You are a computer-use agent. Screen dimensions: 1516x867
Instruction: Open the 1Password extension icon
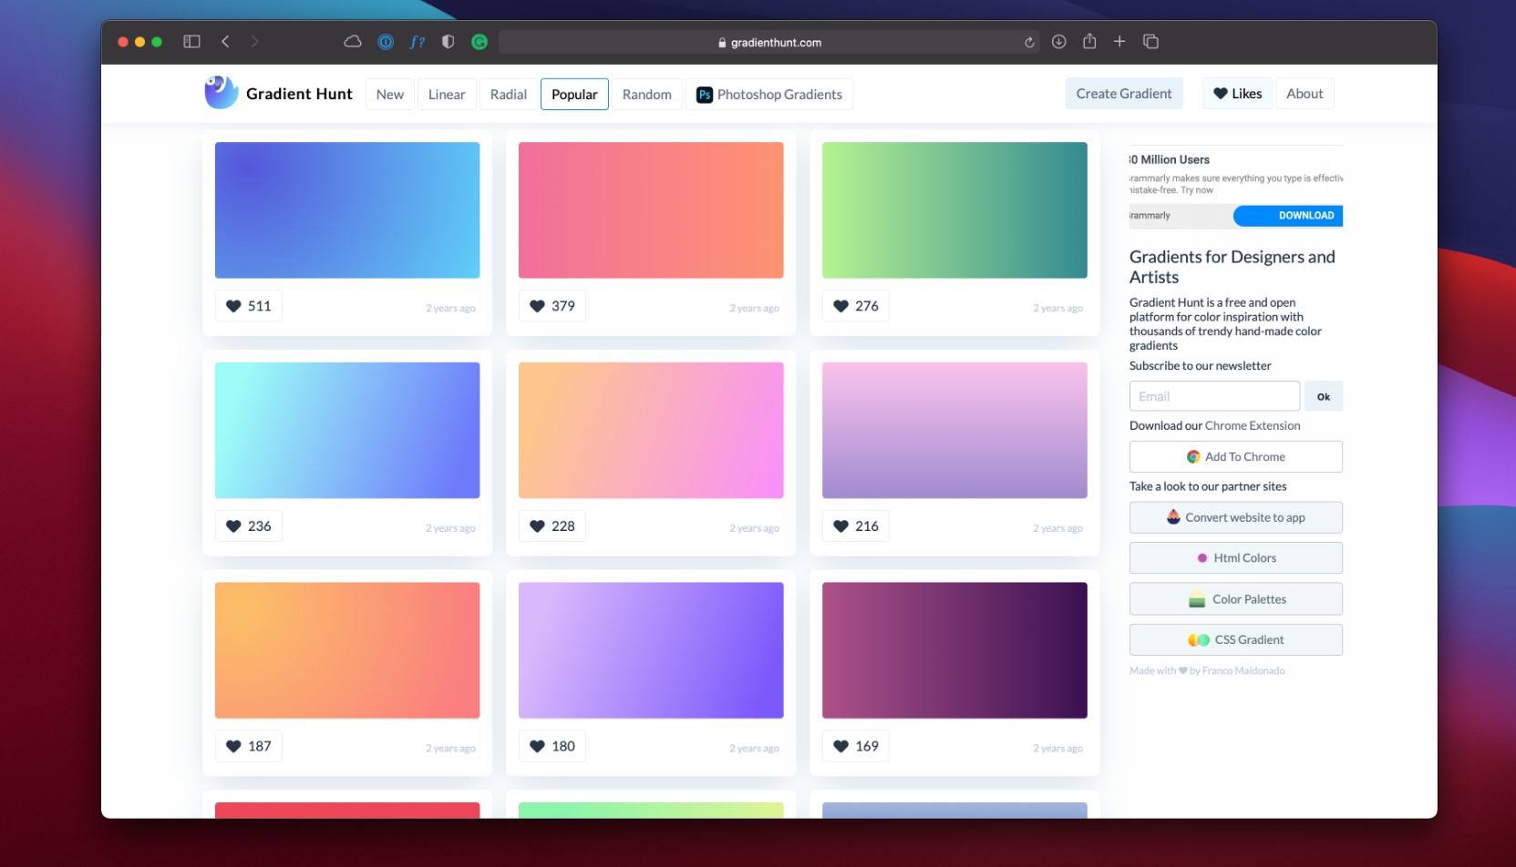pos(386,42)
